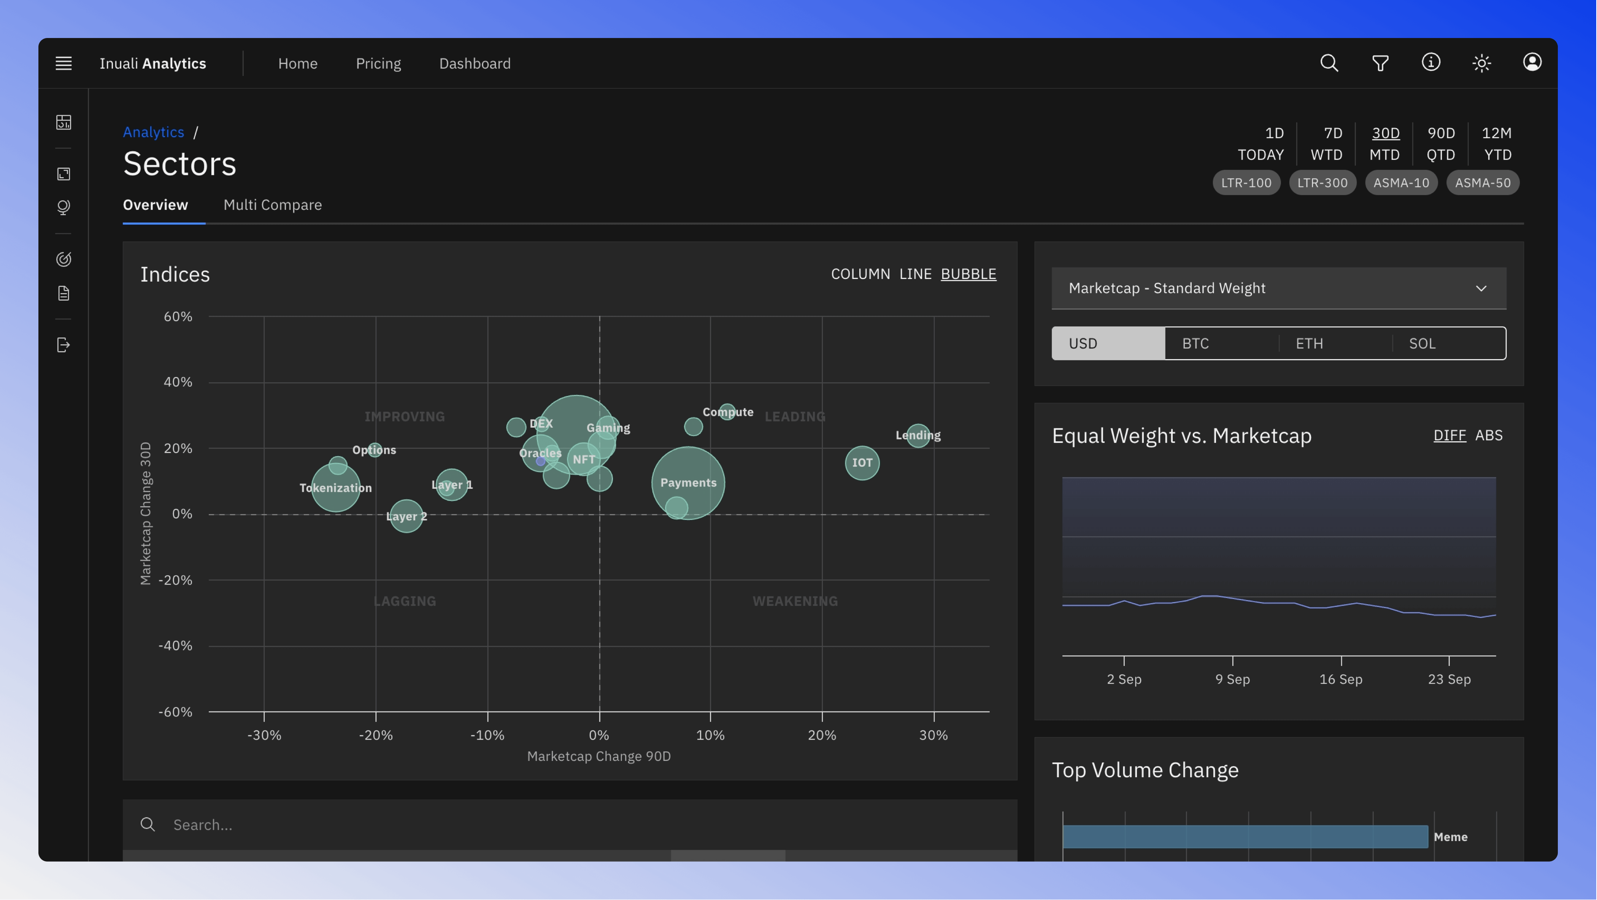Click the Compute bubble
This screenshot has height=900, width=1597.
point(727,412)
